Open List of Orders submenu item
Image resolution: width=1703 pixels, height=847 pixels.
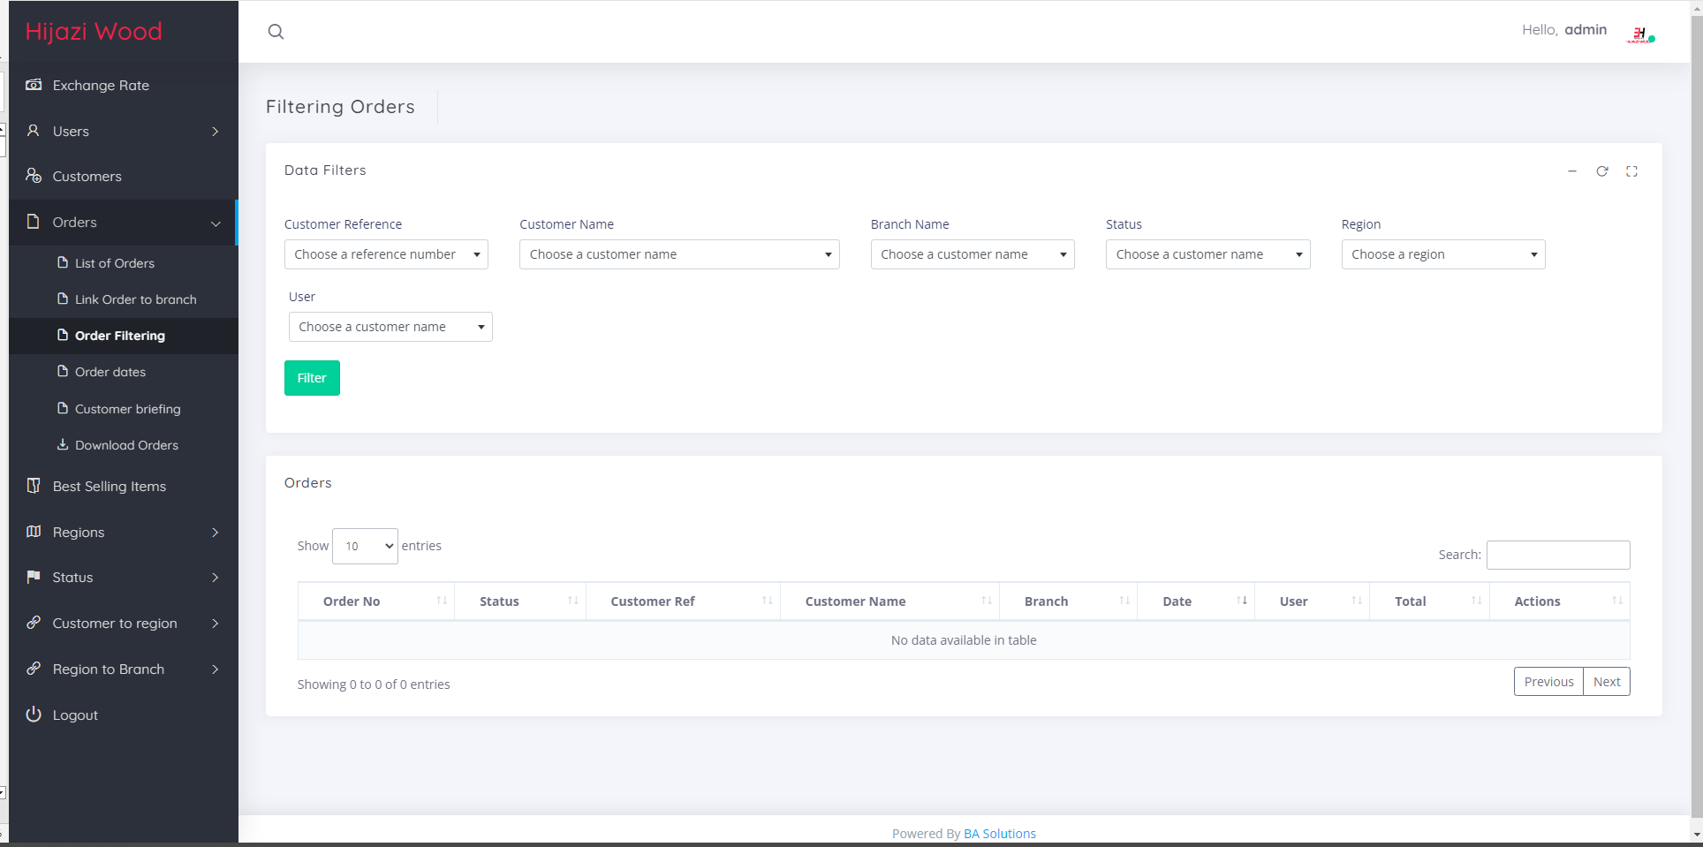point(115,263)
